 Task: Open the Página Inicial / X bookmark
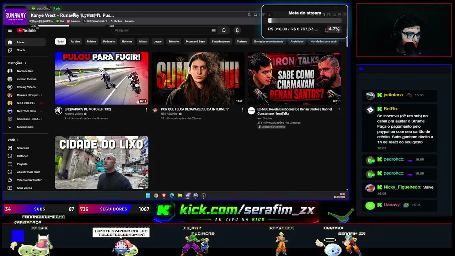[95, 21]
